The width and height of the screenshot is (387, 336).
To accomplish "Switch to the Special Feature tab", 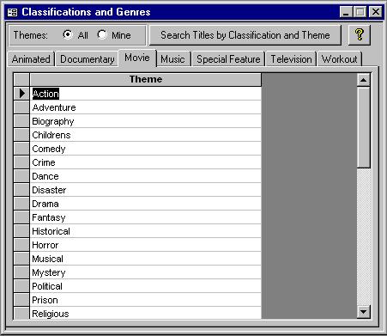I will coord(228,59).
